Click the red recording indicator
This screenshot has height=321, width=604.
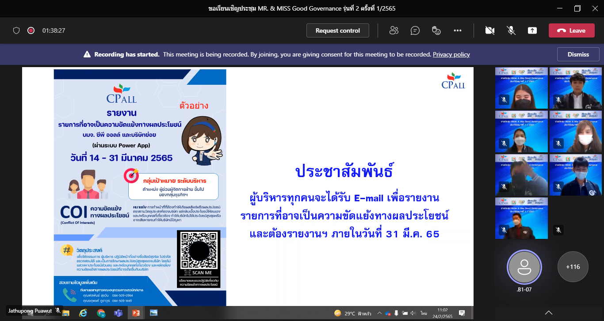click(31, 30)
